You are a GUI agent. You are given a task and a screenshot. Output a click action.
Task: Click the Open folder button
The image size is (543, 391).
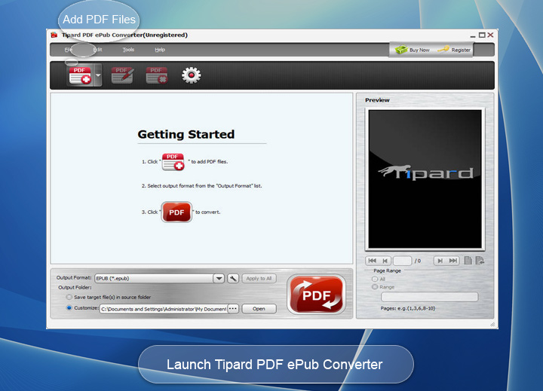pos(259,309)
